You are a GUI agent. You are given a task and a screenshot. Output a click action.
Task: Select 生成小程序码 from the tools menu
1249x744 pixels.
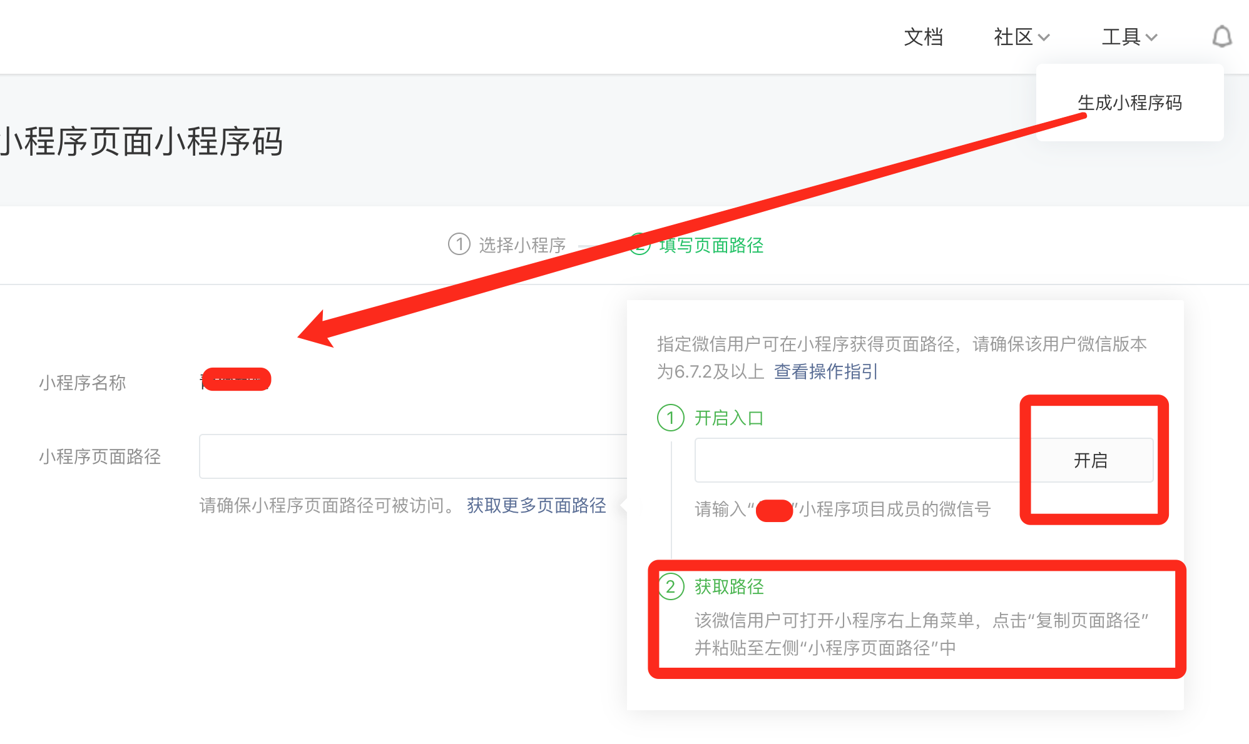1129,103
